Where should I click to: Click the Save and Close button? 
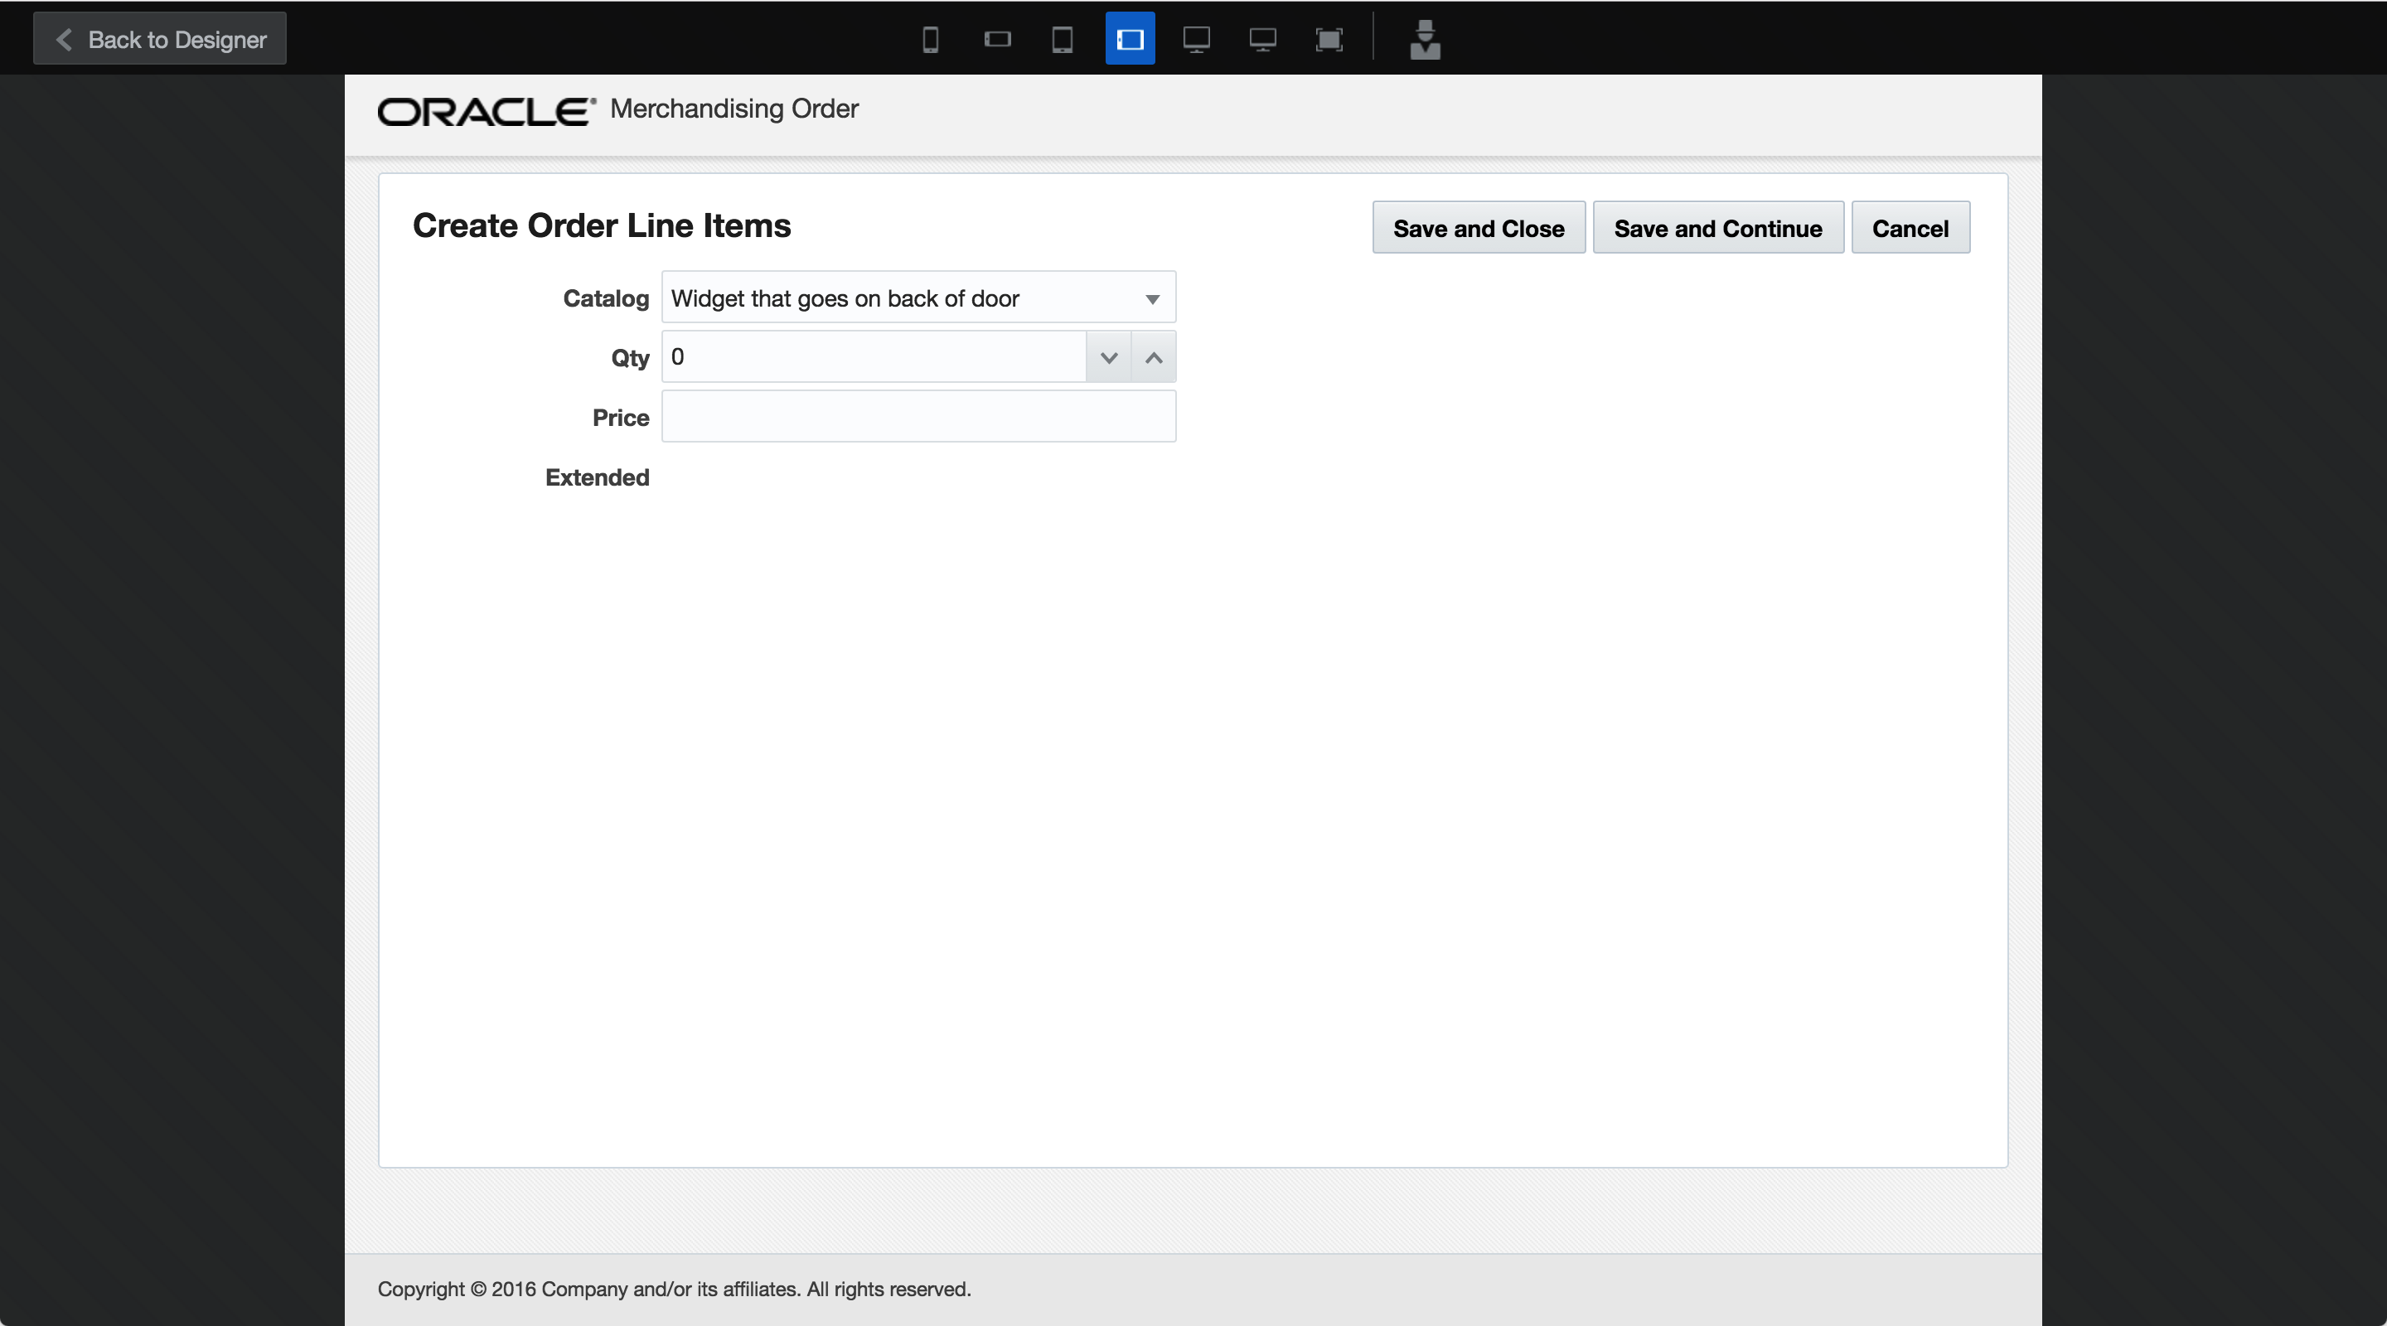click(x=1478, y=228)
